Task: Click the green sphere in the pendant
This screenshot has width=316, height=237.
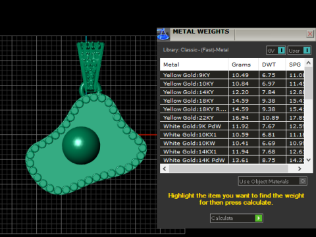Action: [81, 145]
